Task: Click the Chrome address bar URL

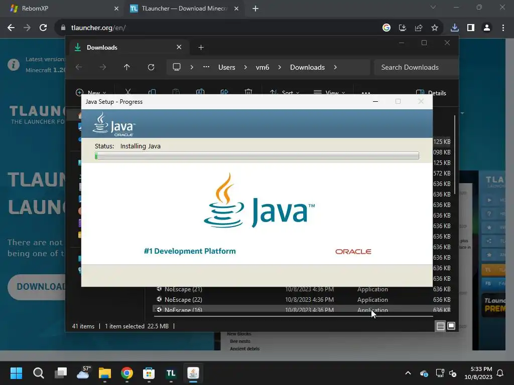Action: 98,28
